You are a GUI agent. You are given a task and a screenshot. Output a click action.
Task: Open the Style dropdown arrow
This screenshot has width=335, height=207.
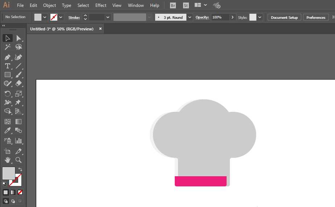(x=260, y=17)
